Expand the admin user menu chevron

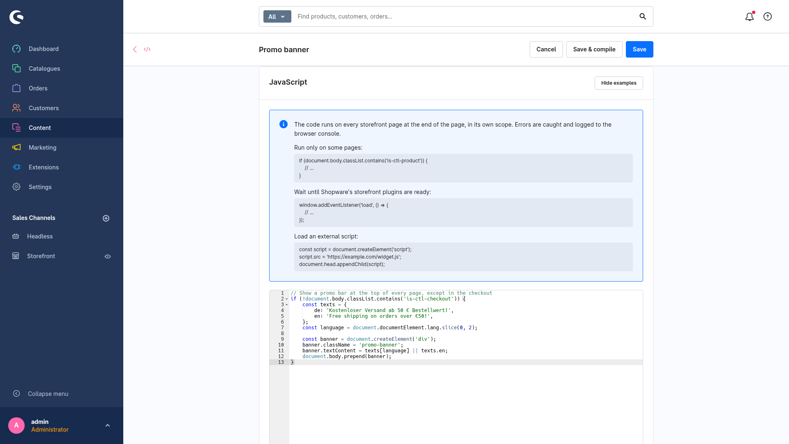[x=108, y=425]
